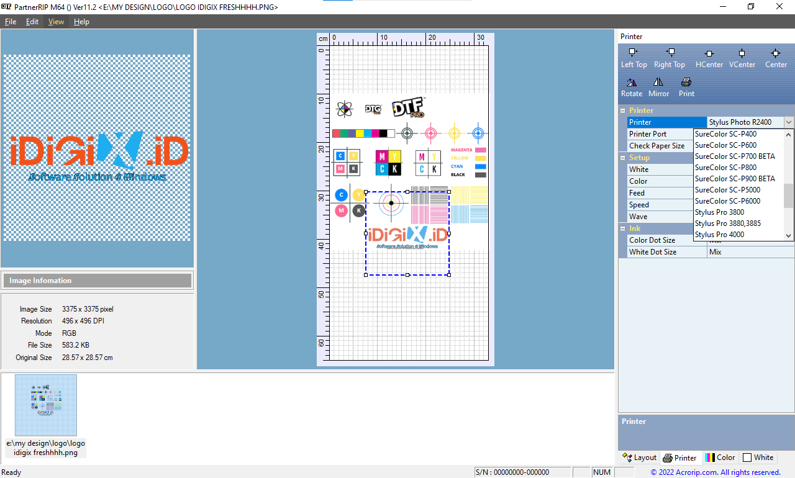Select the Check Paper Size row
This screenshot has height=478, width=795.
click(x=660, y=146)
